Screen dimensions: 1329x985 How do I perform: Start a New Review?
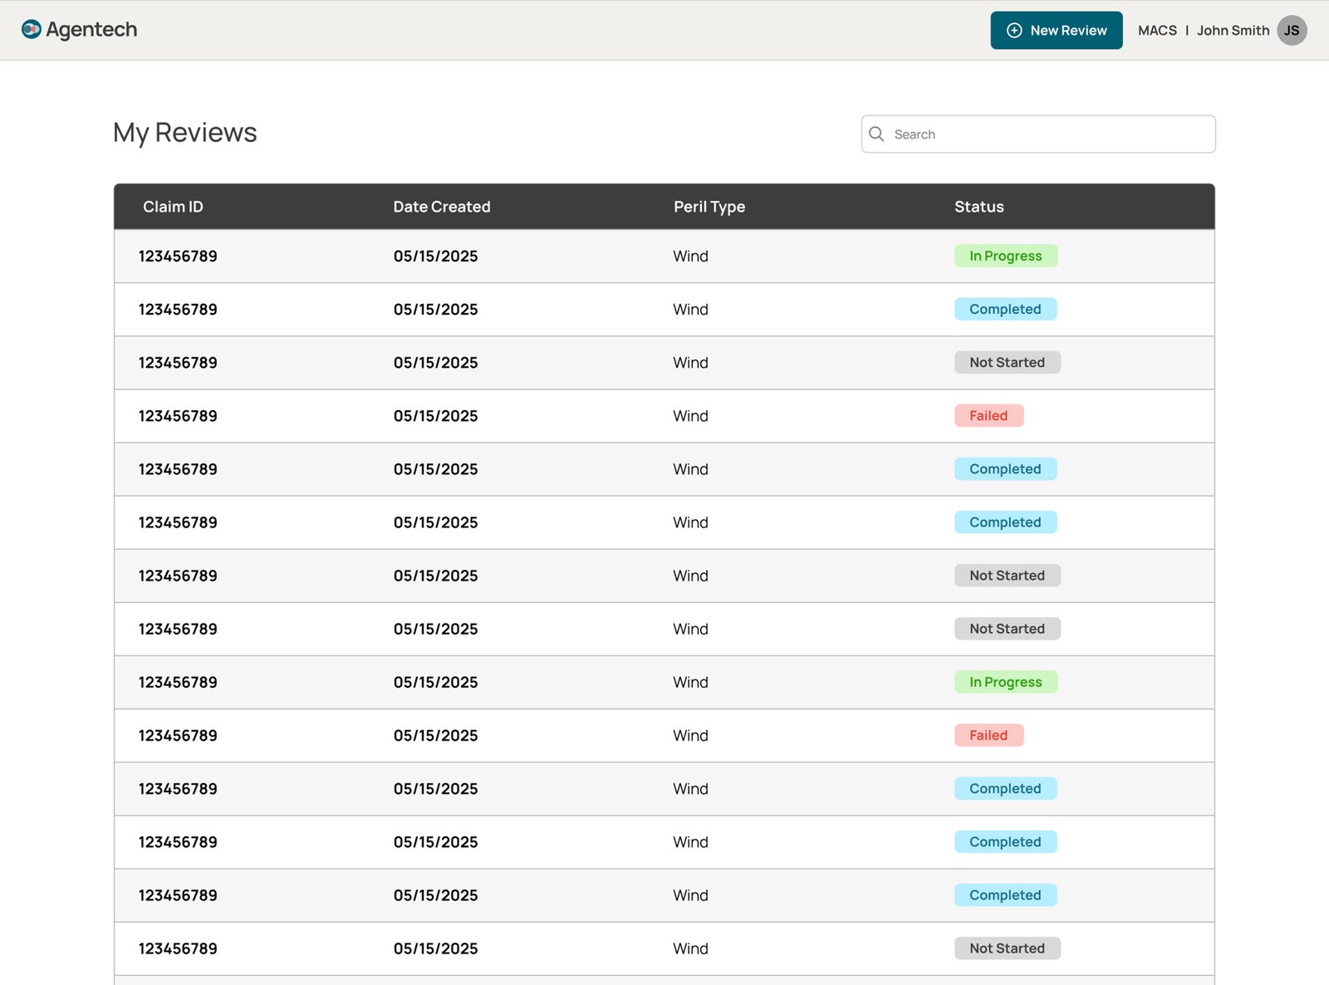(x=1057, y=31)
